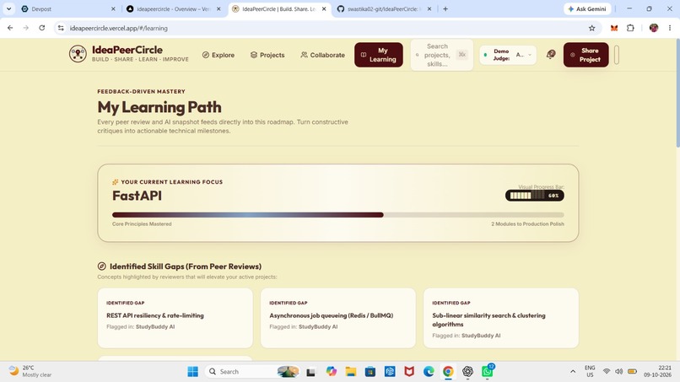Go to the Projects section
The width and height of the screenshot is (680, 382).
pos(267,55)
